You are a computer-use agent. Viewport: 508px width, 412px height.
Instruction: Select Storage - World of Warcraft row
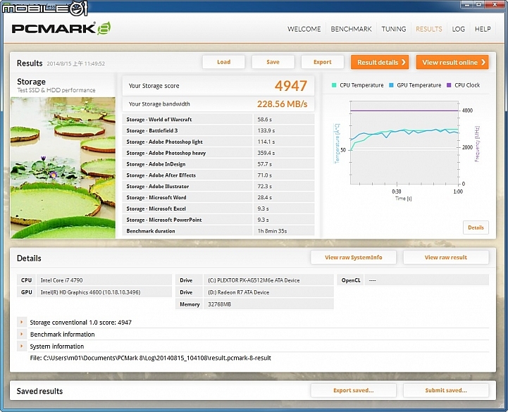tap(218, 120)
